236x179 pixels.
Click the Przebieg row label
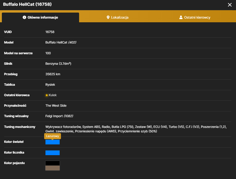[11, 74]
